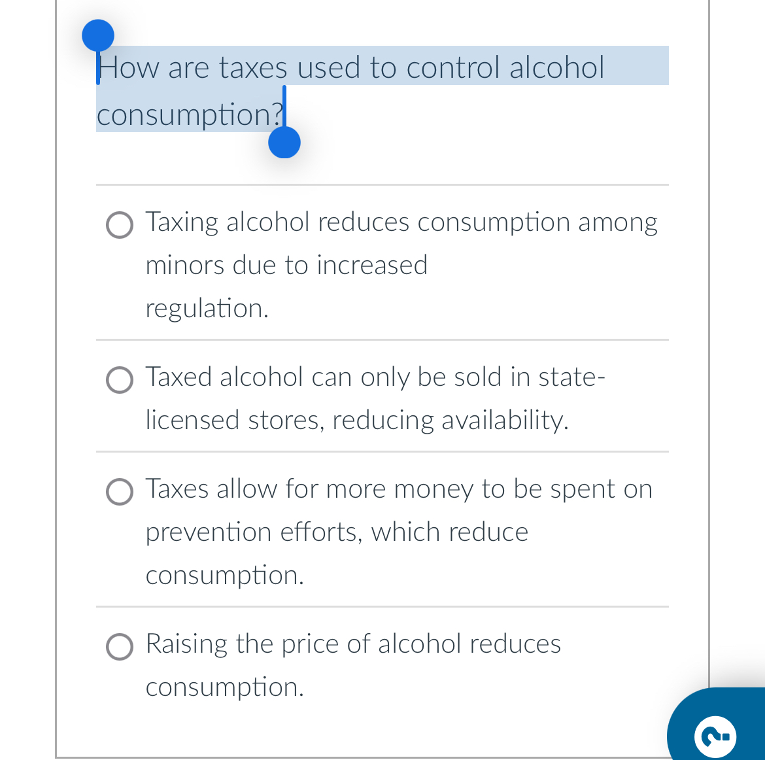Click the drag handle above the question text
The image size is (765, 760).
97,36
